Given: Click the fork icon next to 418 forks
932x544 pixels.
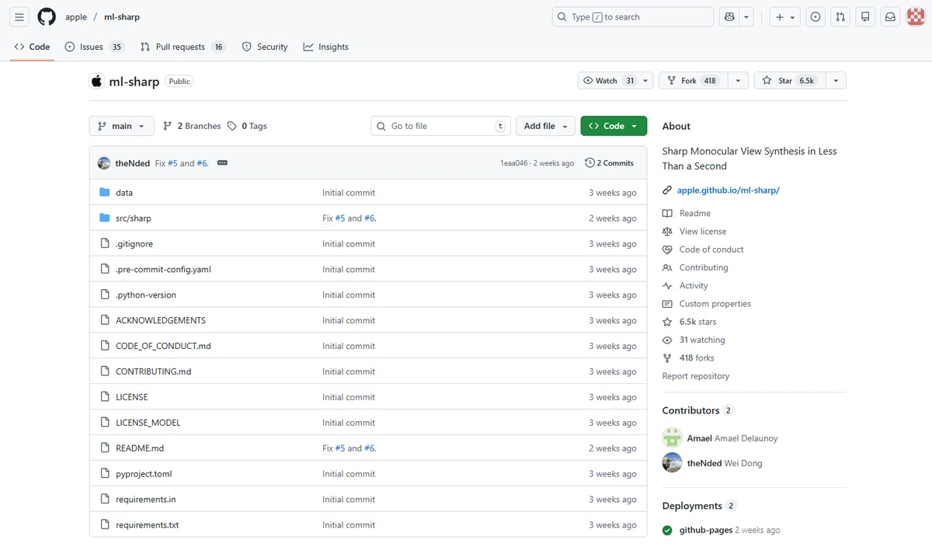Looking at the screenshot, I should point(667,358).
